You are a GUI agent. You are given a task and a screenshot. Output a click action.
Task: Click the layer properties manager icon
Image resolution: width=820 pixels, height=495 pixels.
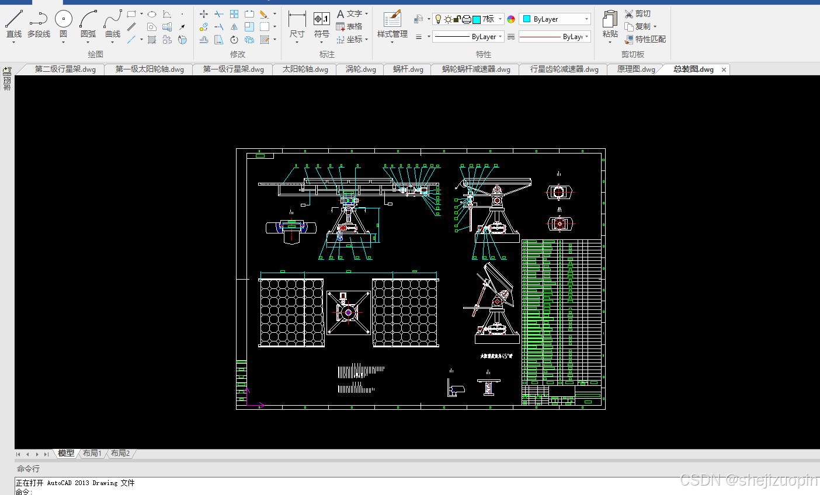point(418,19)
